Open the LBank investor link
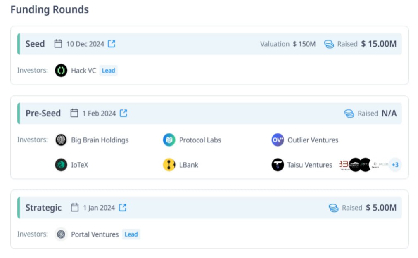 (x=188, y=165)
